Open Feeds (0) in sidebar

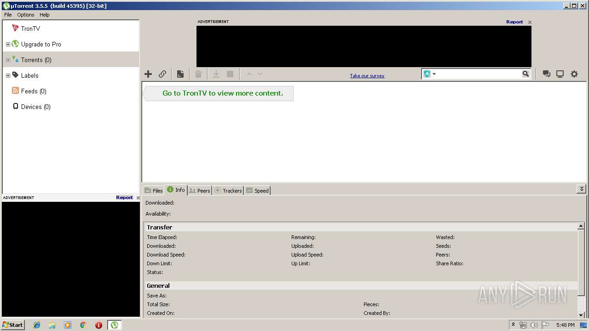[x=34, y=91]
